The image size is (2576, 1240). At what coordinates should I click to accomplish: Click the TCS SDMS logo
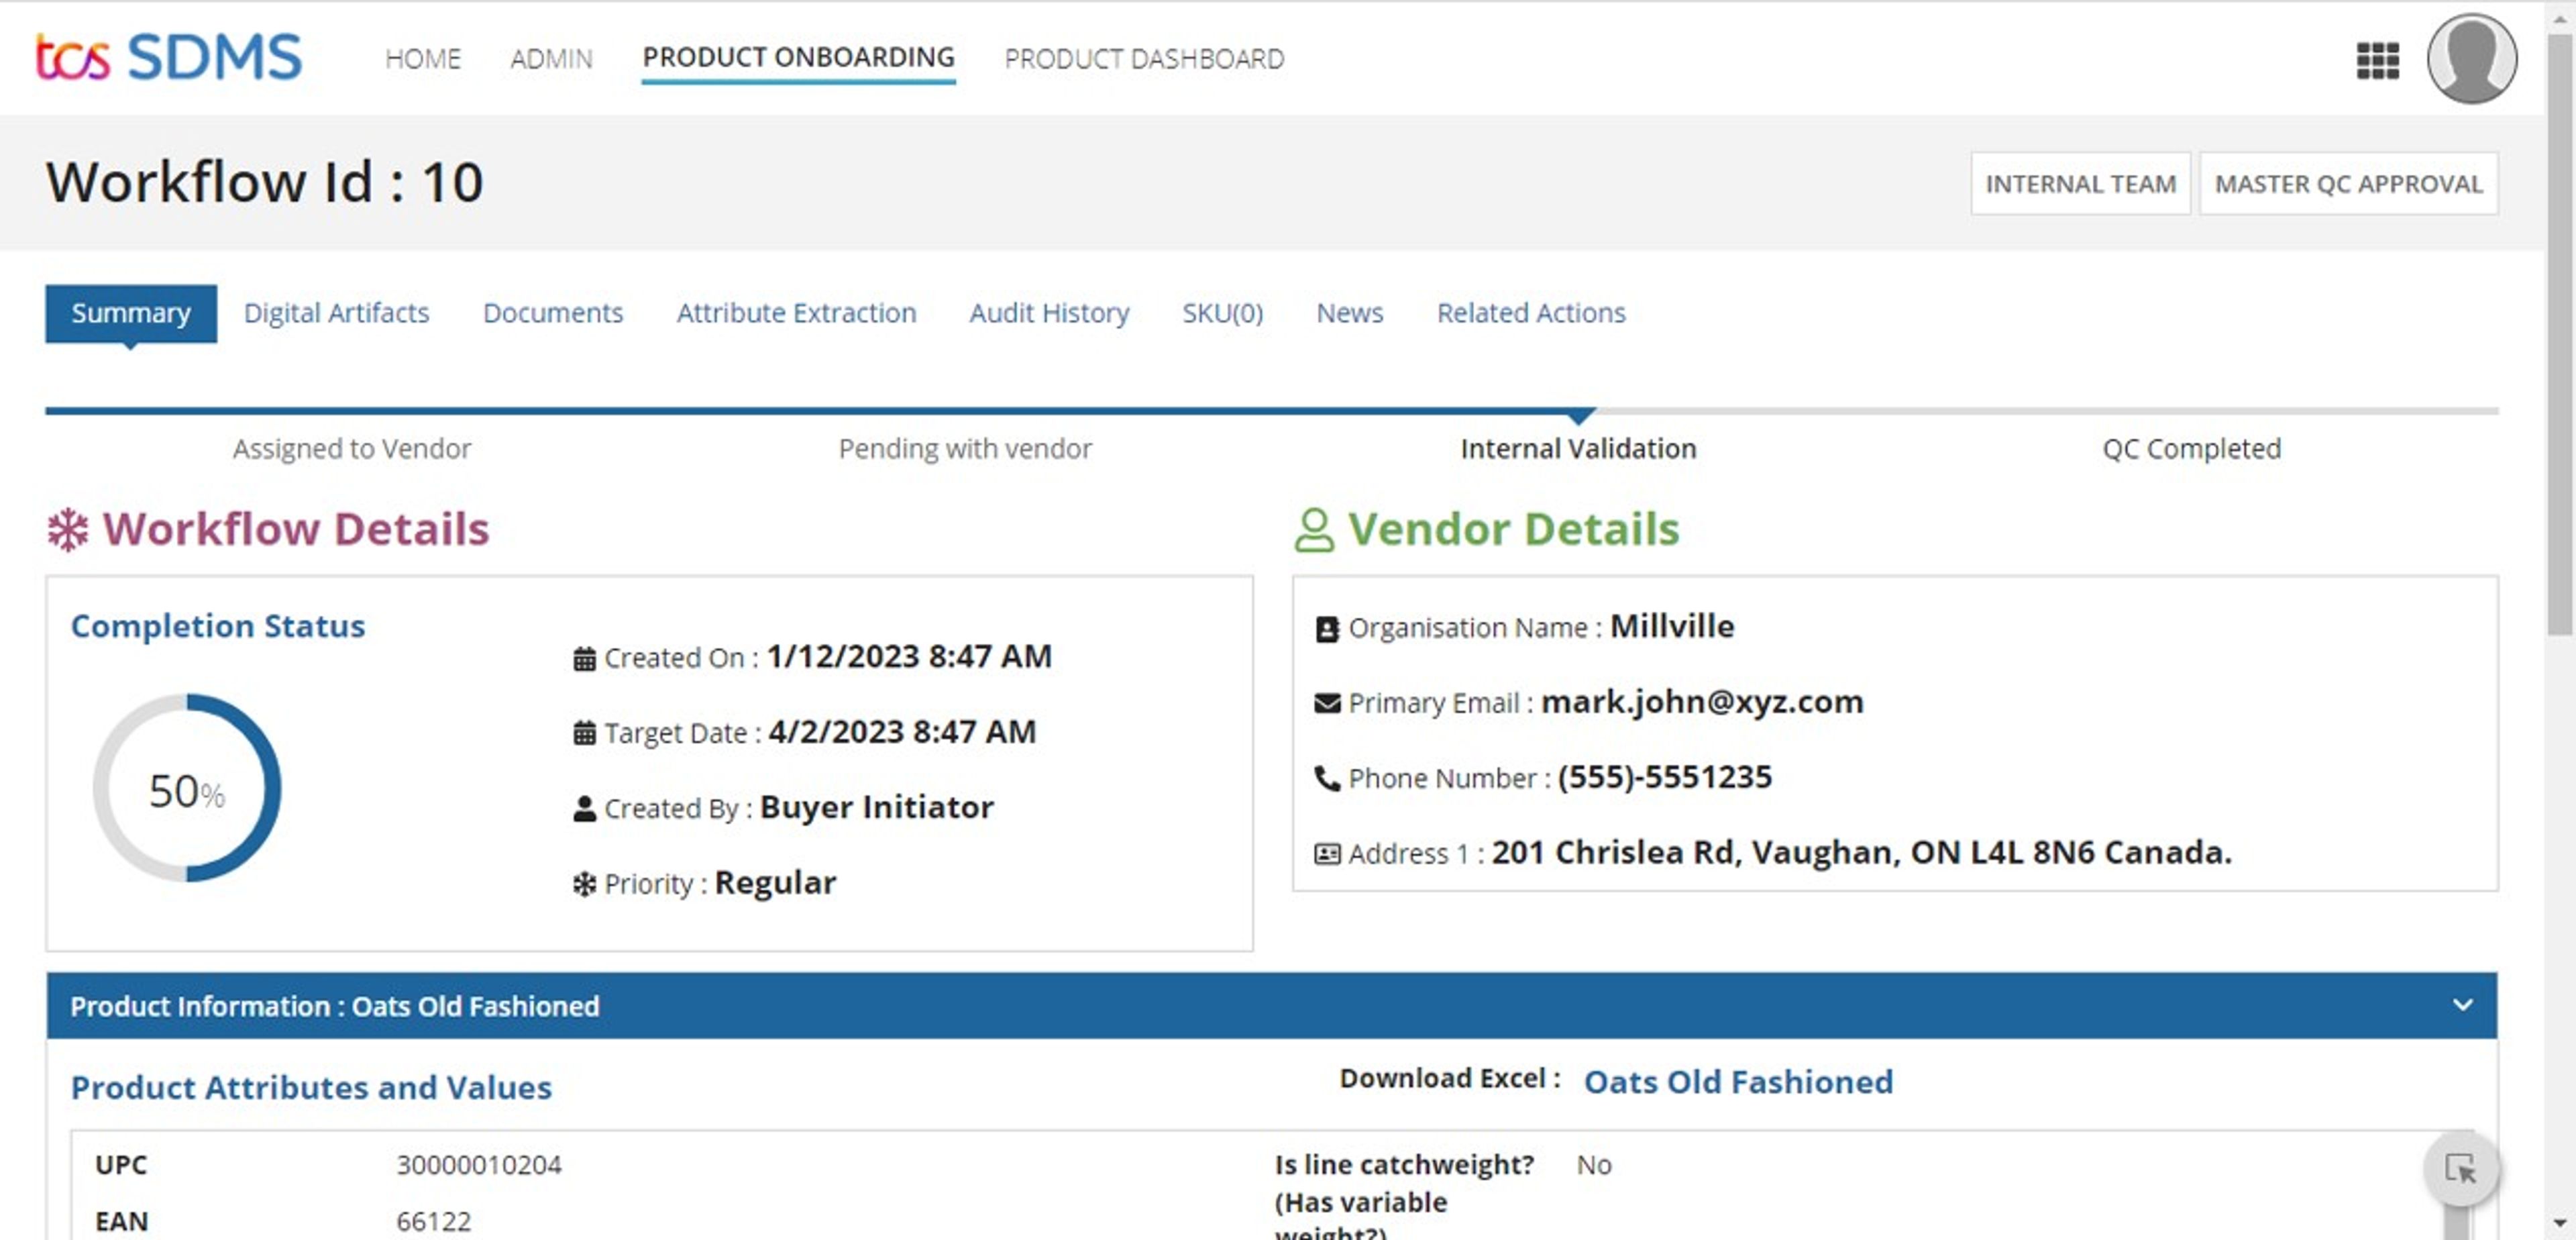pos(168,57)
